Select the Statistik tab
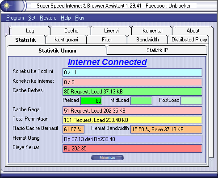Screen dimensions: 218x178 (25, 40)
